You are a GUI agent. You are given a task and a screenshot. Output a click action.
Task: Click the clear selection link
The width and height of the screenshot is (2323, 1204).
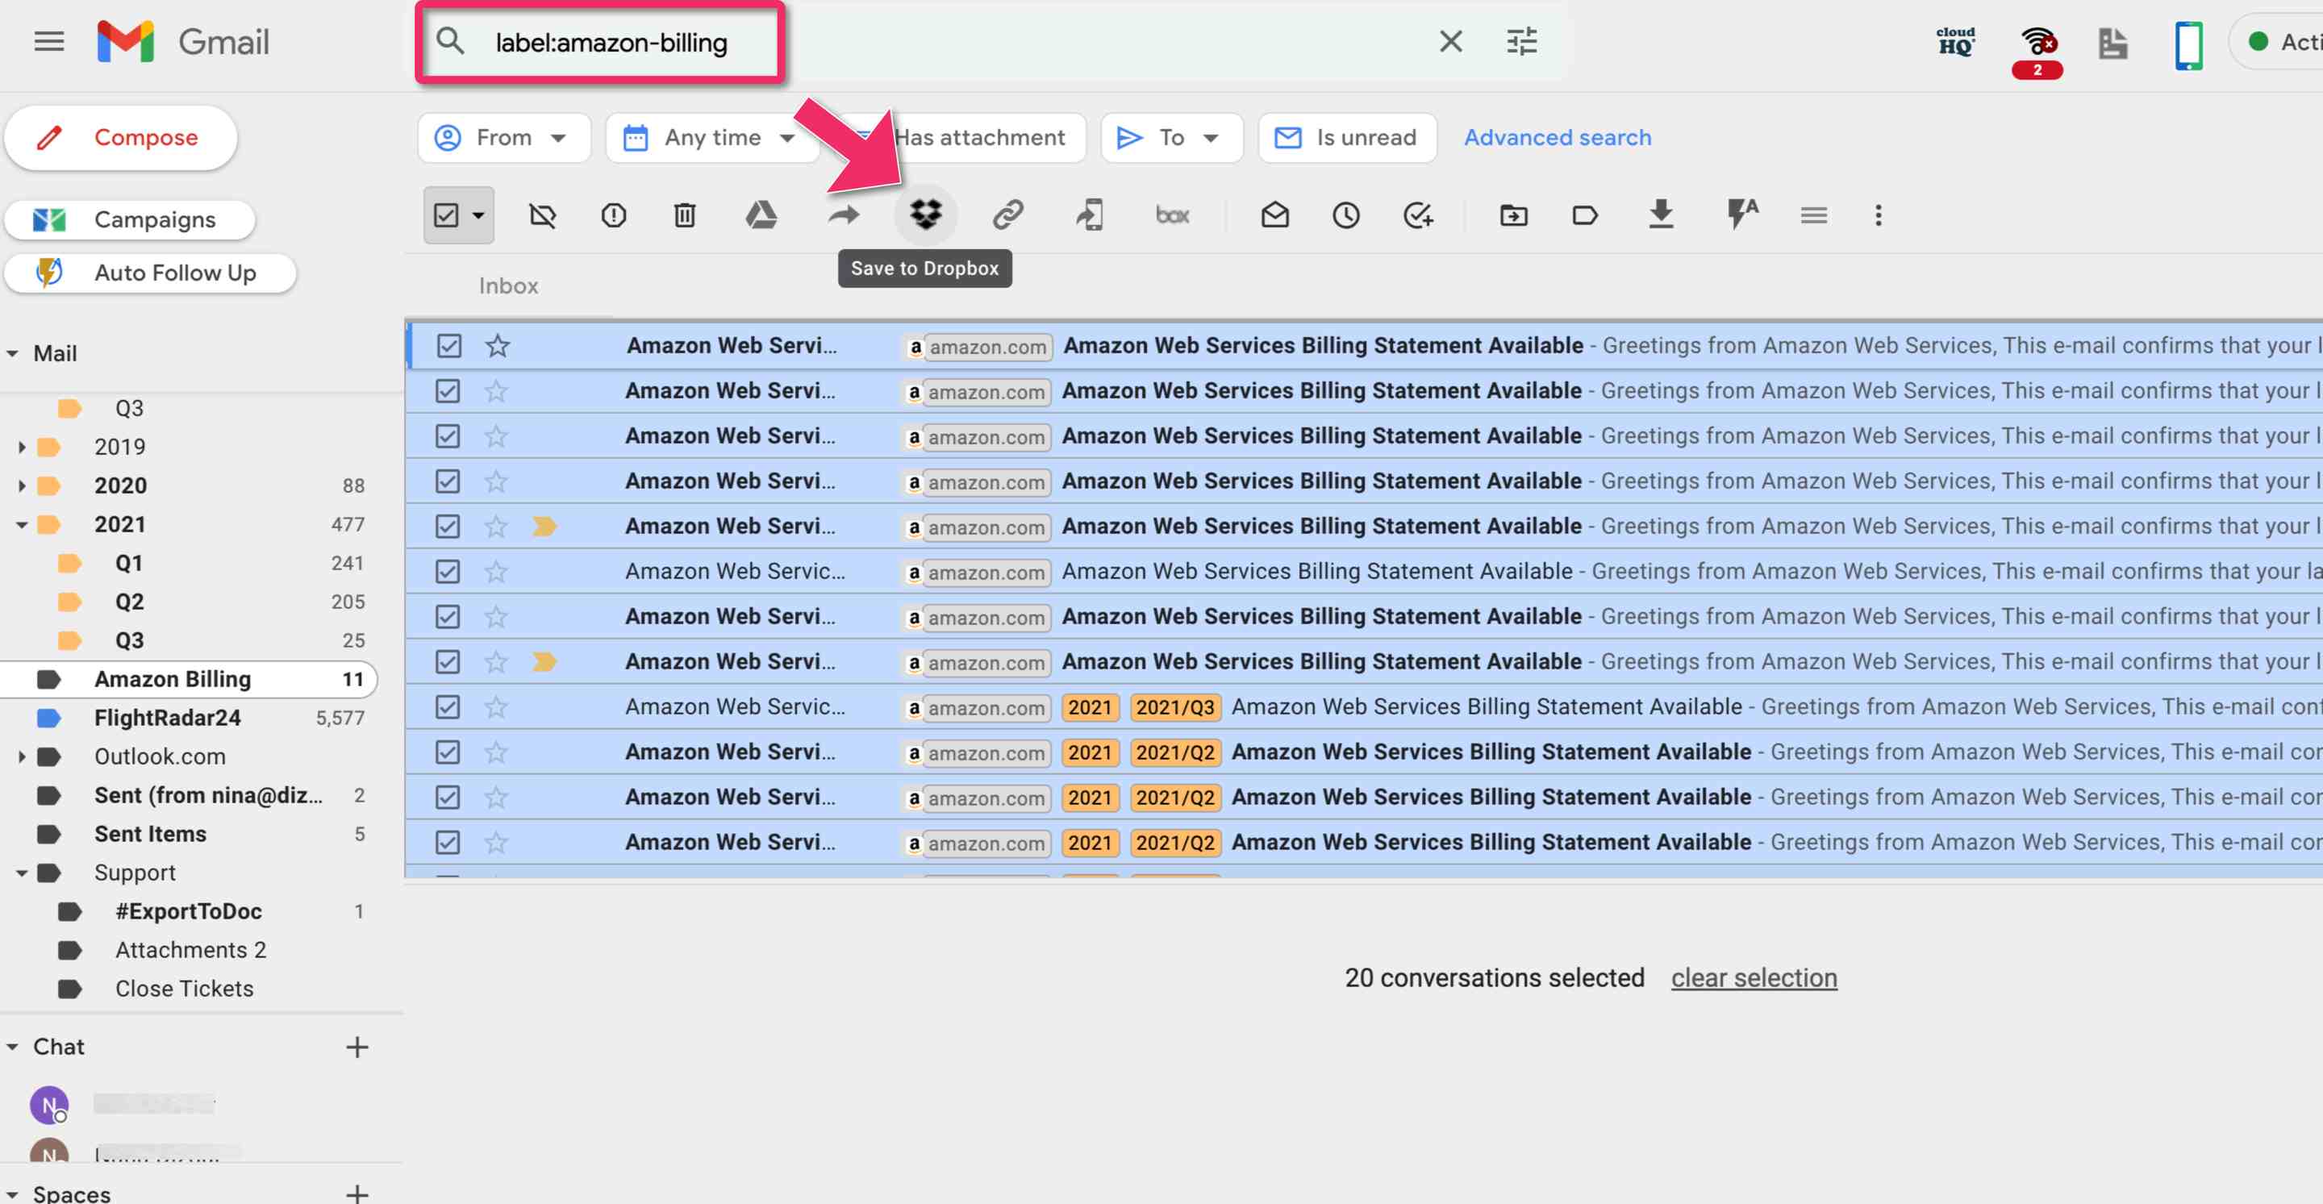[1753, 977]
